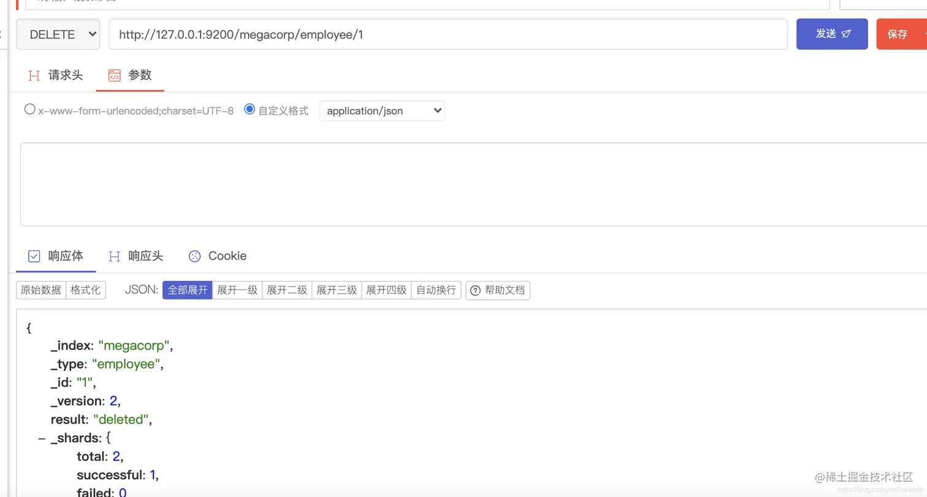This screenshot has height=497, width=927.
Task: Click the request URL input field
Action: (448, 34)
